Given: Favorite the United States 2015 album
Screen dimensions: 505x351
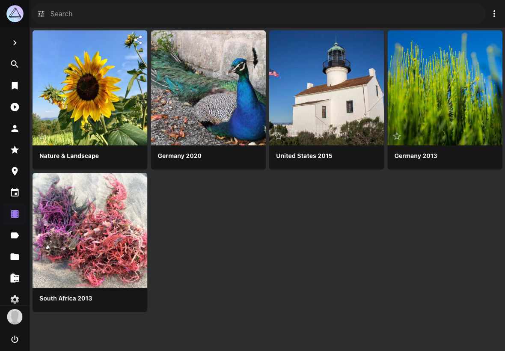Looking at the screenshot, I should click(x=279, y=136).
